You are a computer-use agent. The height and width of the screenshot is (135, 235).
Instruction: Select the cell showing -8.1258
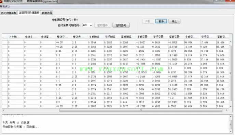tap(144, 106)
